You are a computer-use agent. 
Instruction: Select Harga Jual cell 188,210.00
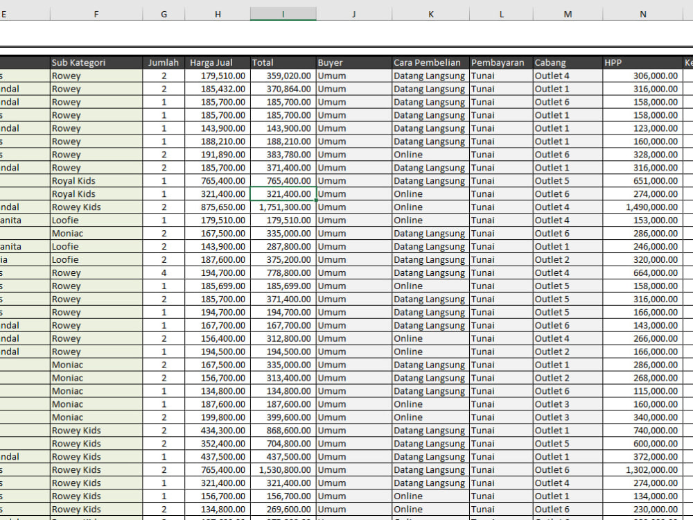[218, 141]
